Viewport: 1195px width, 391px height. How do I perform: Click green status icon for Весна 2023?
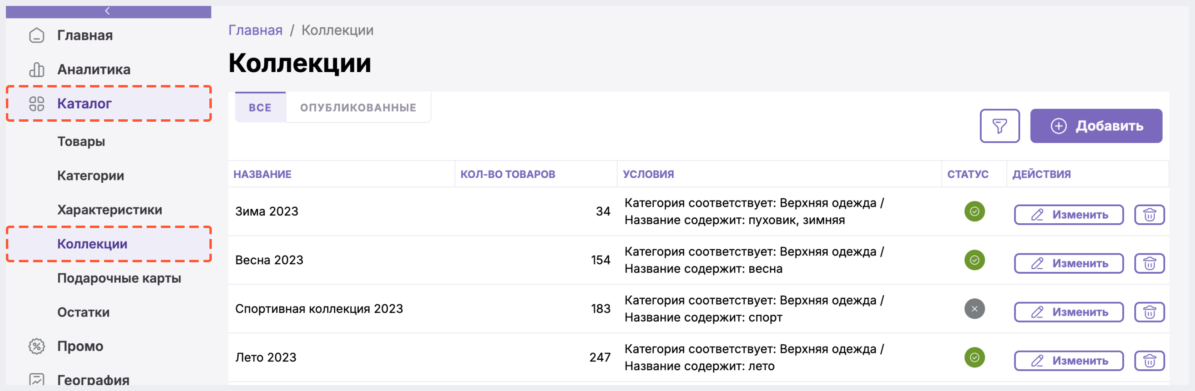click(x=974, y=260)
